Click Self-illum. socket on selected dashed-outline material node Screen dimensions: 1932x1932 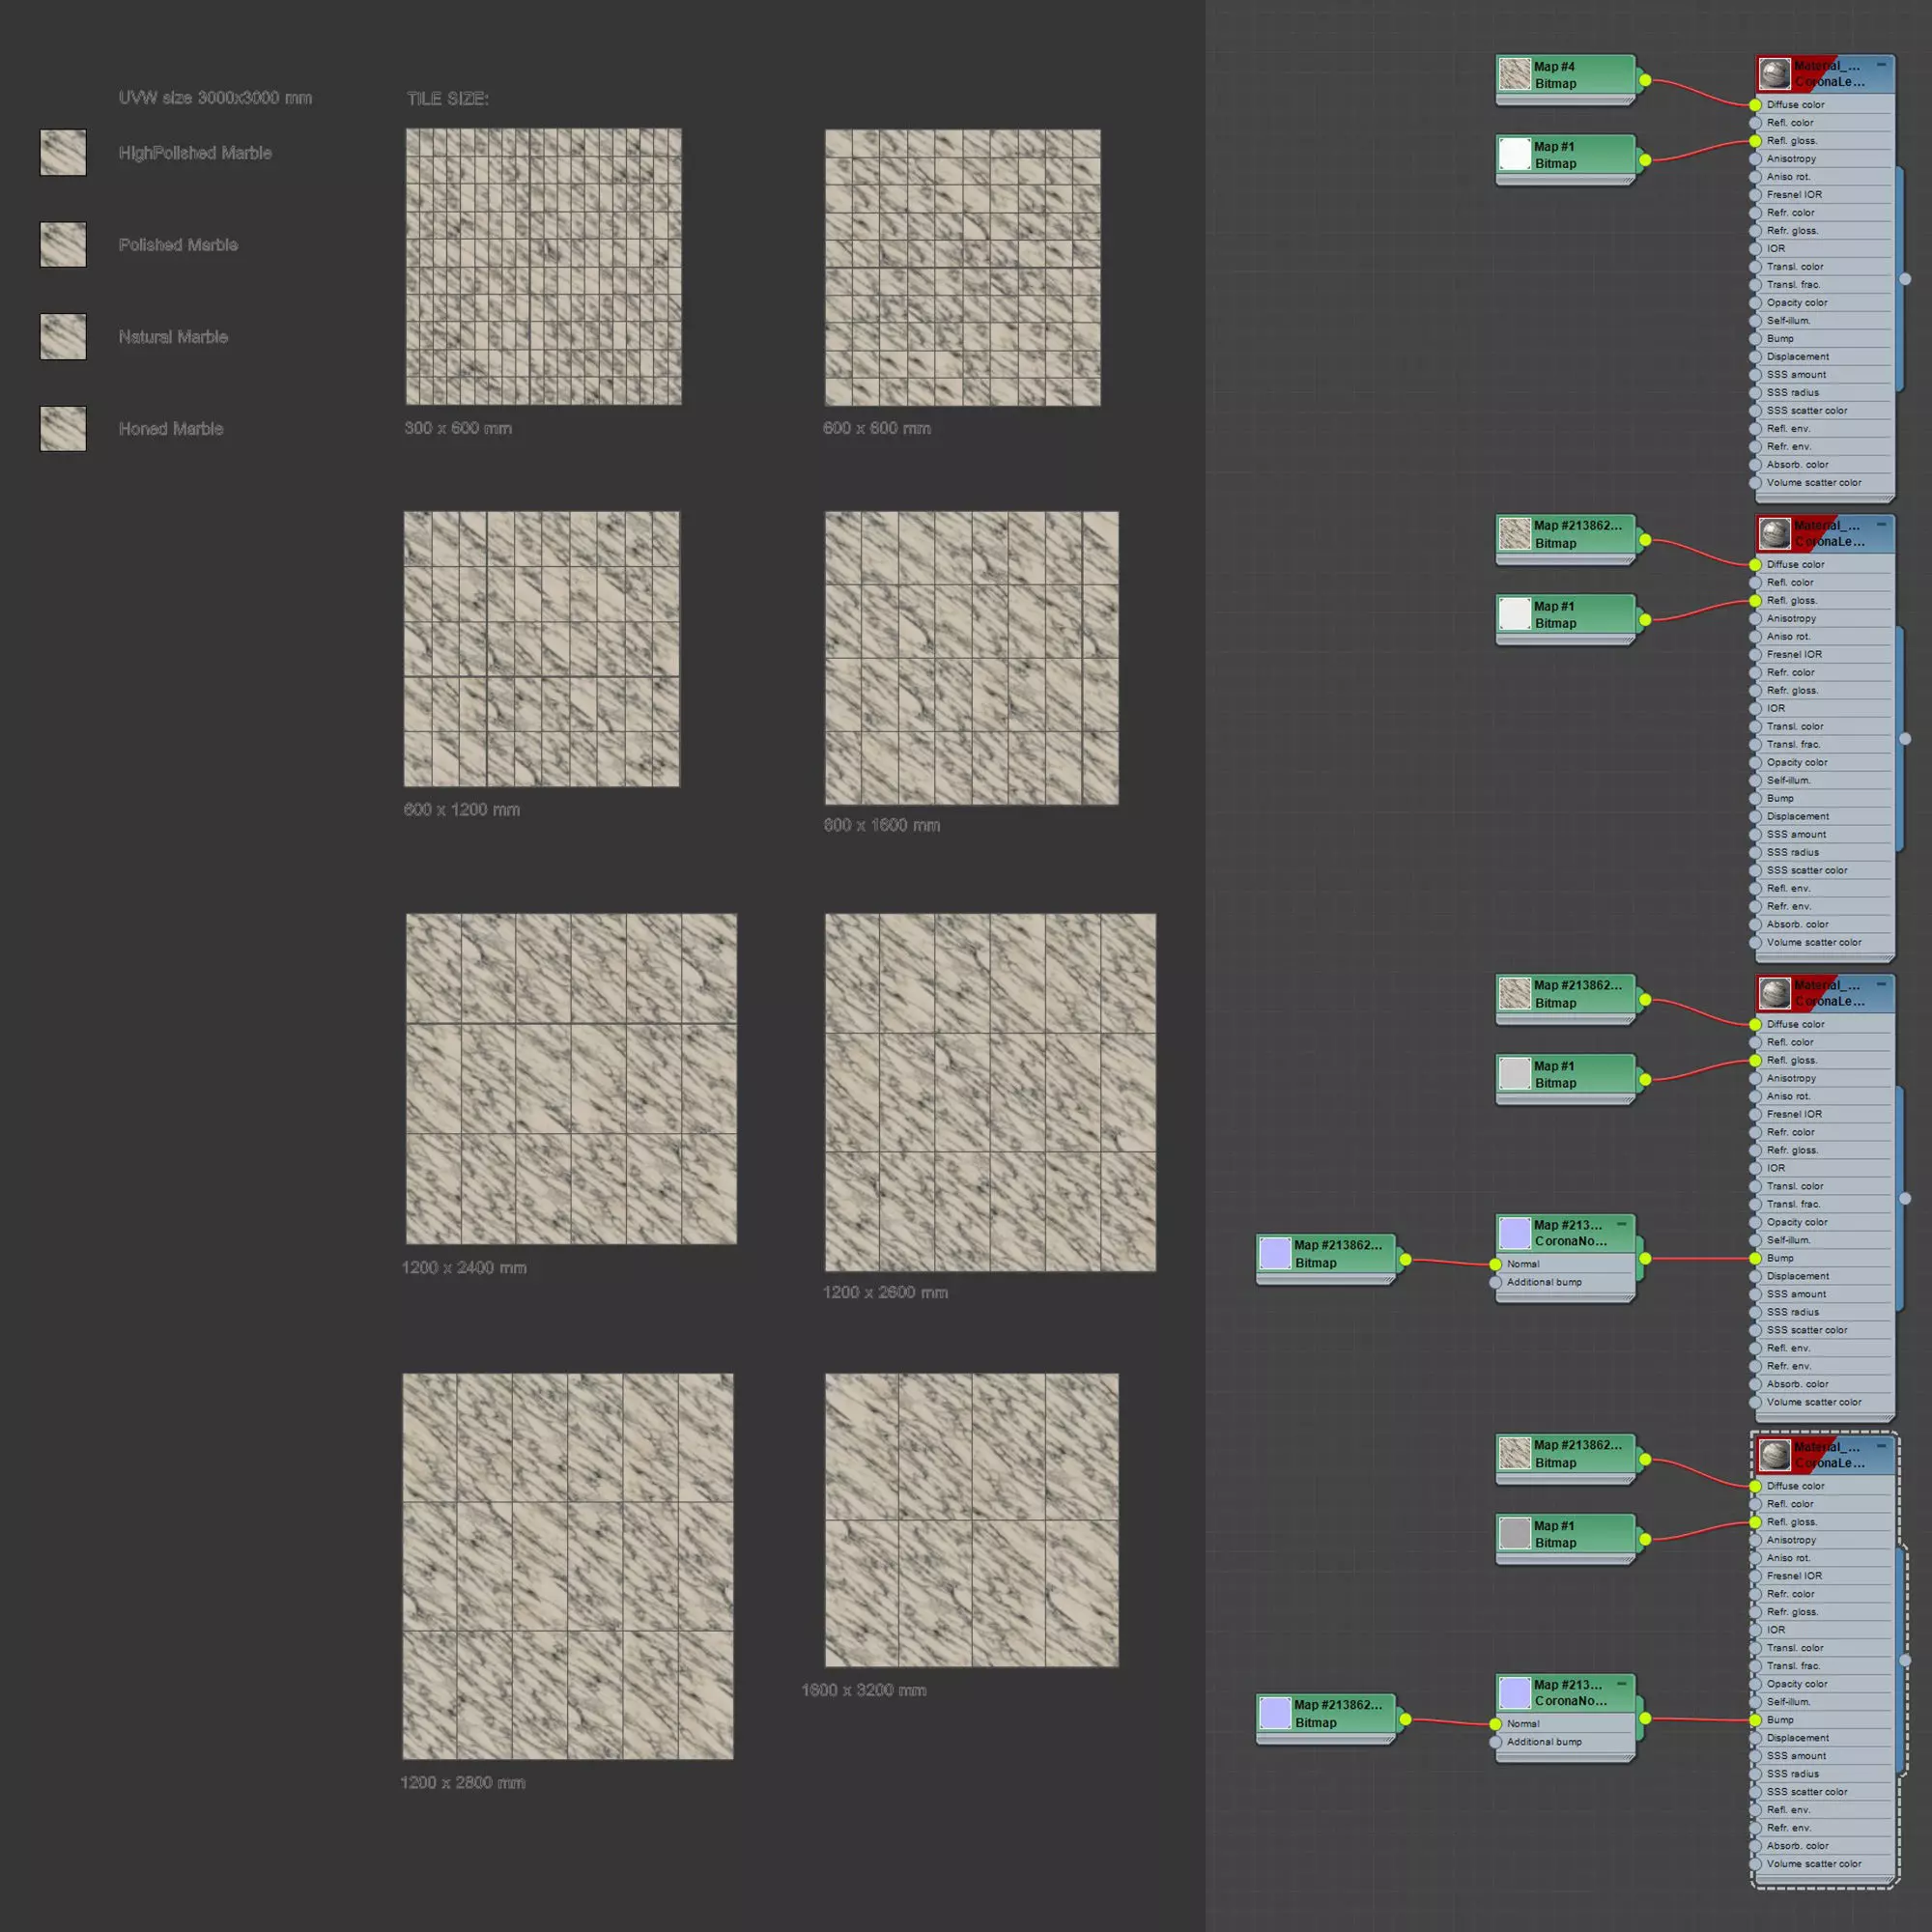click(1755, 1702)
